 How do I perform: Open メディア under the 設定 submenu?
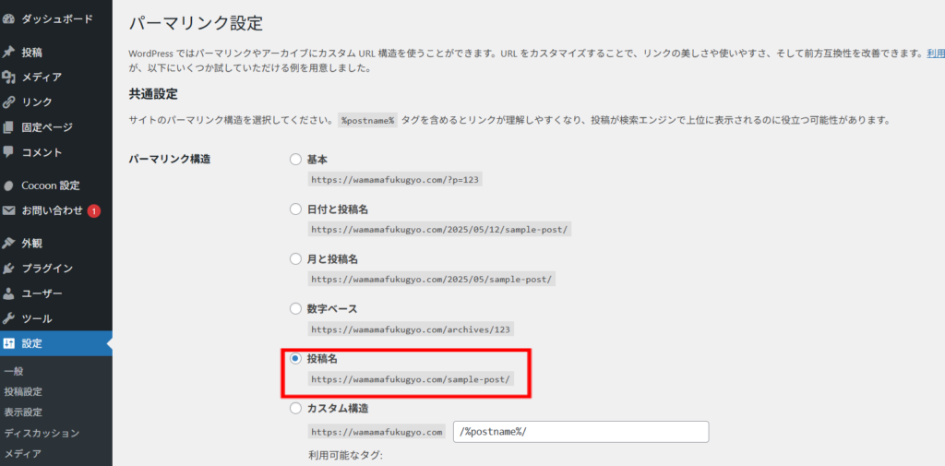23,453
